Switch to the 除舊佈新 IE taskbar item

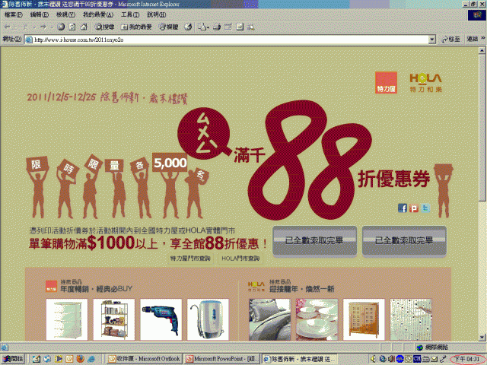point(299,359)
